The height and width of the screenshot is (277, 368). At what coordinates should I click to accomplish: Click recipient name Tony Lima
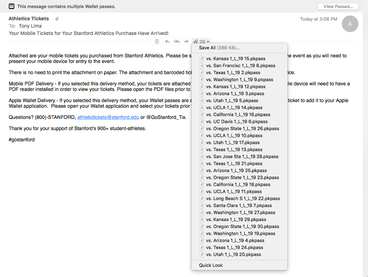click(30, 26)
